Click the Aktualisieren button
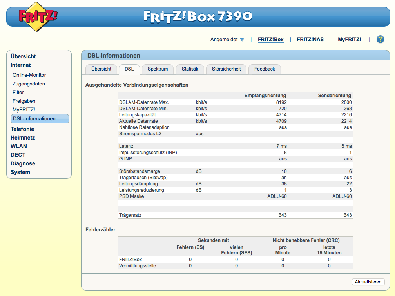The height and width of the screenshot is (296, 395). click(368, 282)
